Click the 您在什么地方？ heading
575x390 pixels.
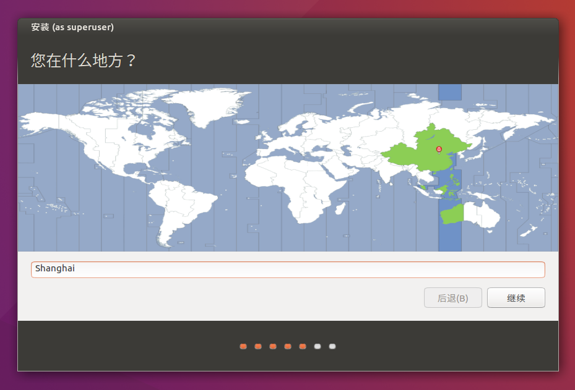pyautogui.click(x=83, y=61)
